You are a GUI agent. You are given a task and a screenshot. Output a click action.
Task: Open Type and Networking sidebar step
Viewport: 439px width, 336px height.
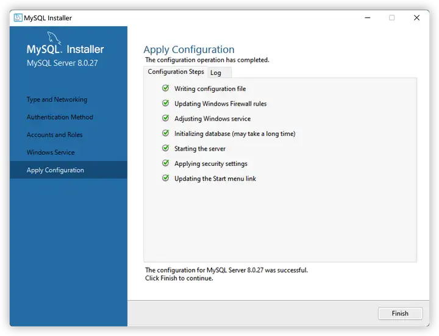pos(57,99)
